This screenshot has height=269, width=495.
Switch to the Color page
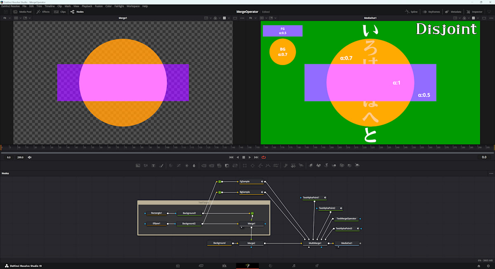(x=271, y=266)
